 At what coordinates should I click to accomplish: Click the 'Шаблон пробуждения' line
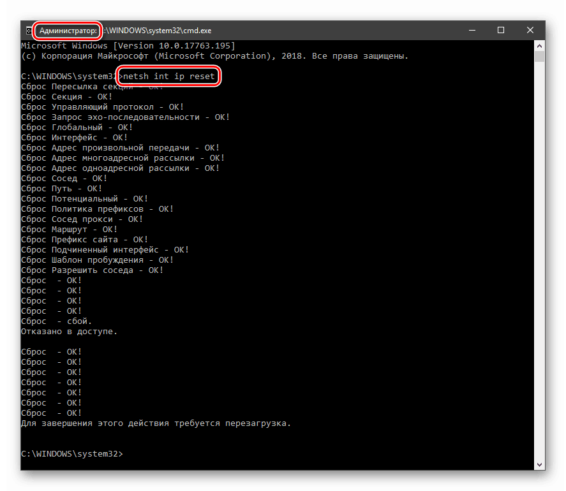coord(98,260)
